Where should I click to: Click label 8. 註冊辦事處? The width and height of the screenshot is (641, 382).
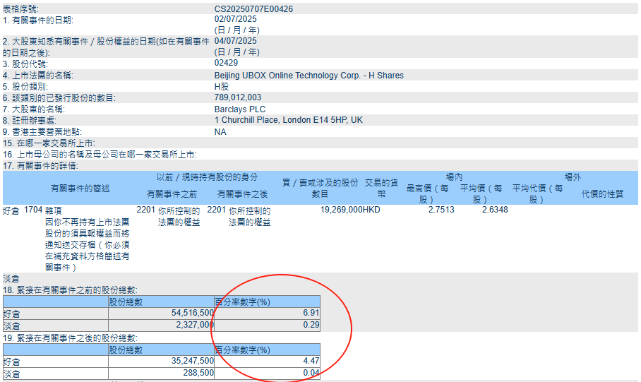30,121
